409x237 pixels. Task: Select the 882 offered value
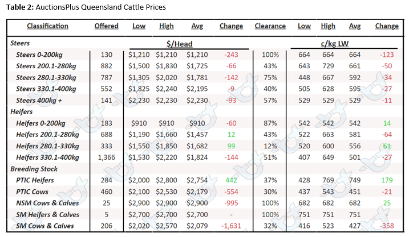click(107, 66)
